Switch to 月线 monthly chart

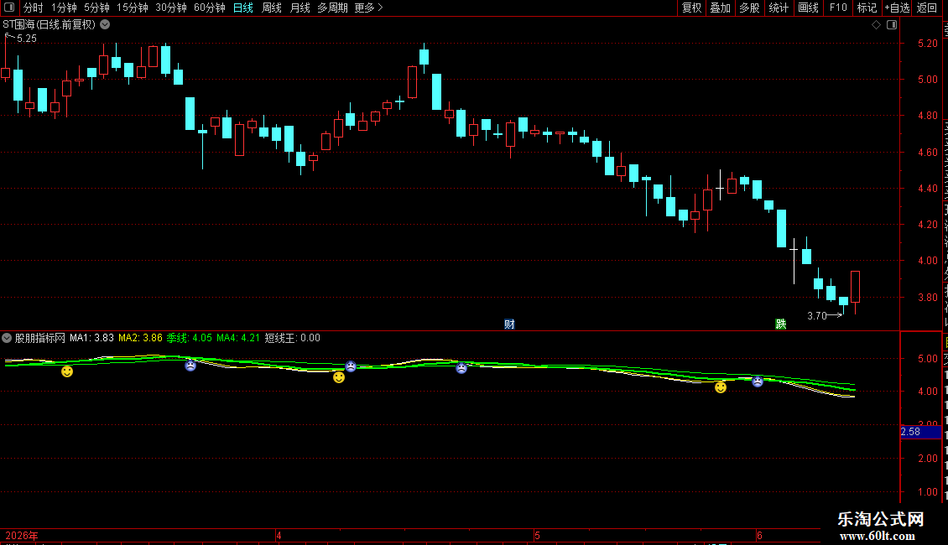(x=300, y=8)
